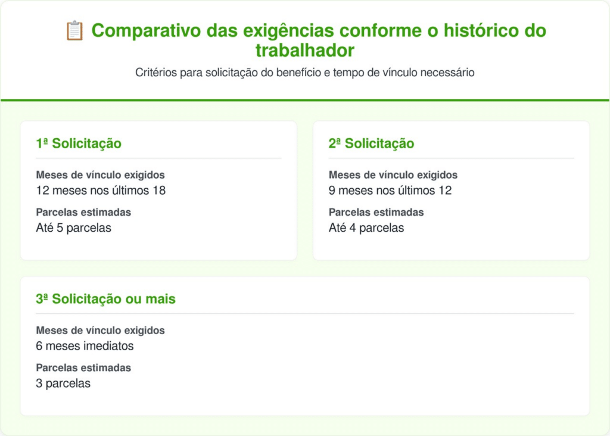Click 'Parcelas estimadas' label in 2ª Solicitação card
The image size is (610, 436).
tap(376, 212)
